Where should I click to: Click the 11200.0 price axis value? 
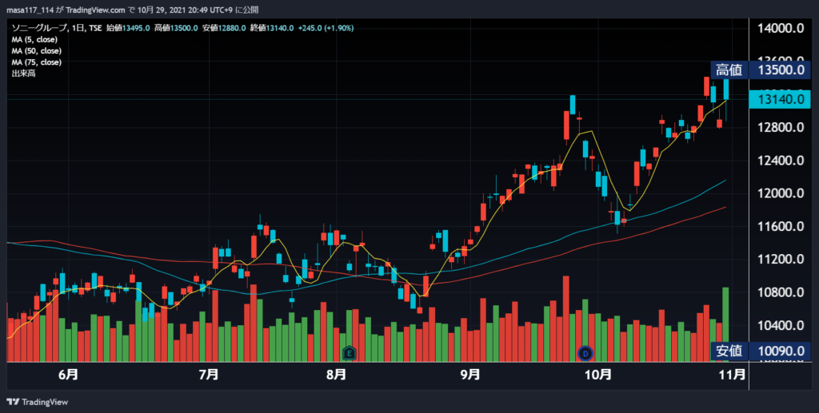pos(781,259)
